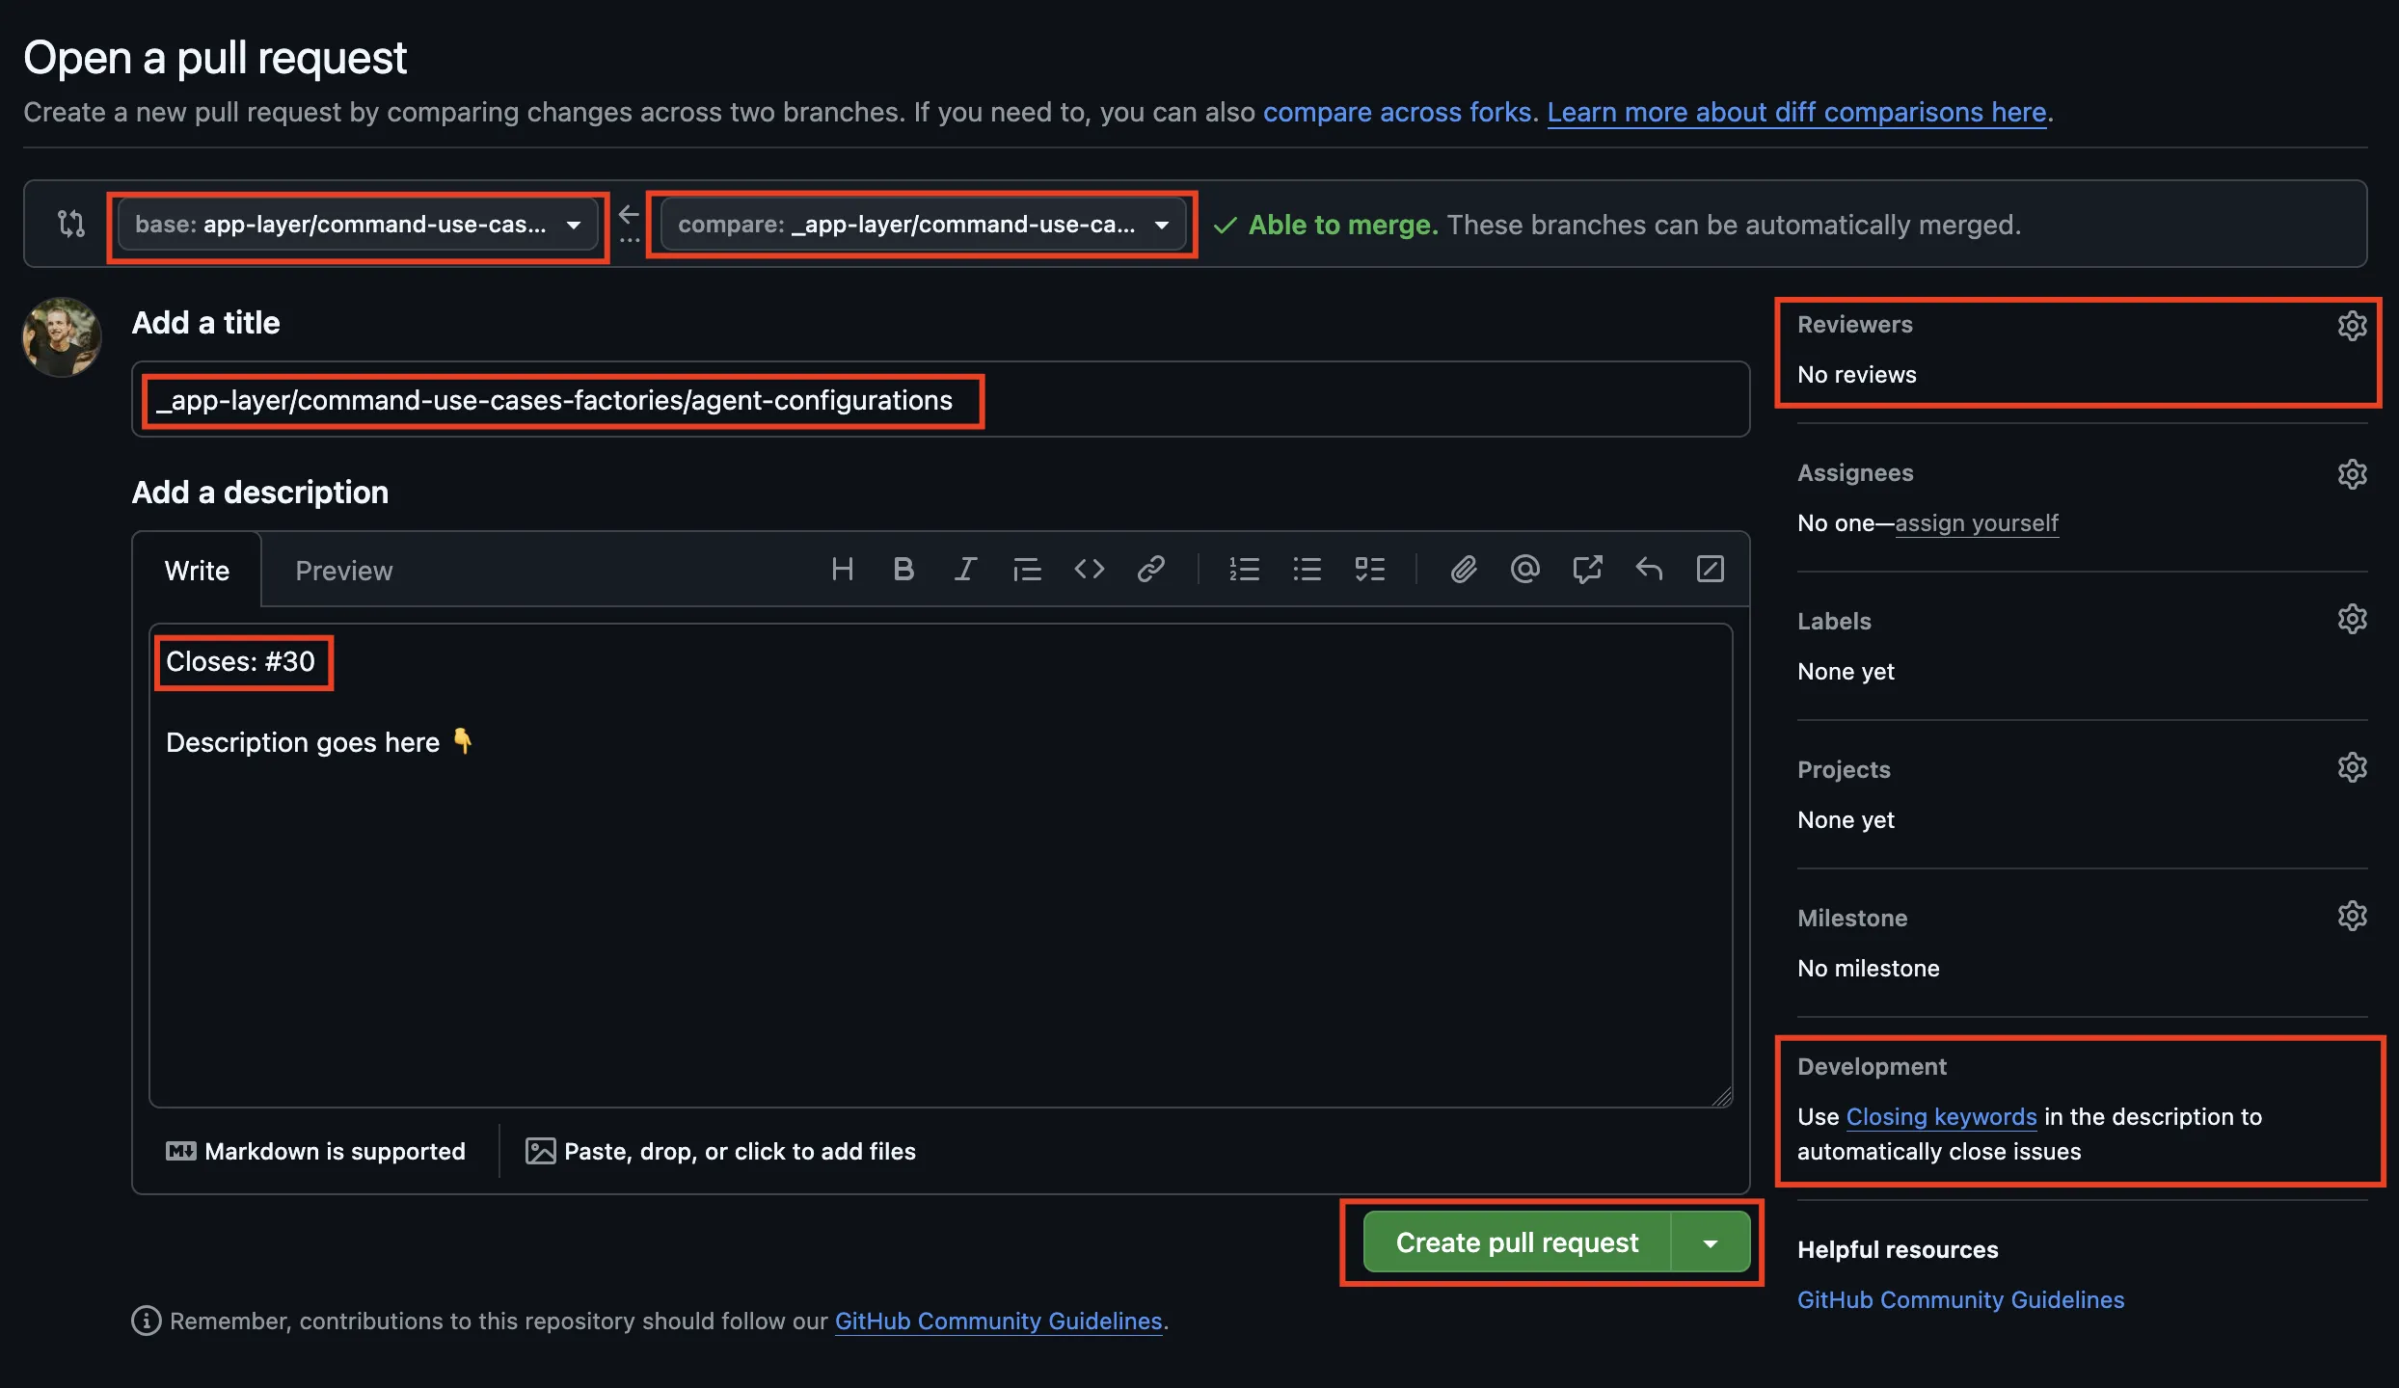Insert a task list

pyautogui.click(x=1370, y=569)
